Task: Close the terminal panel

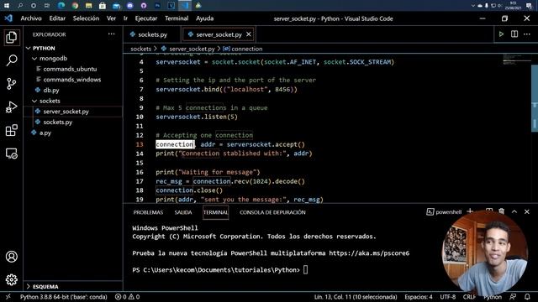Action: pos(527,211)
